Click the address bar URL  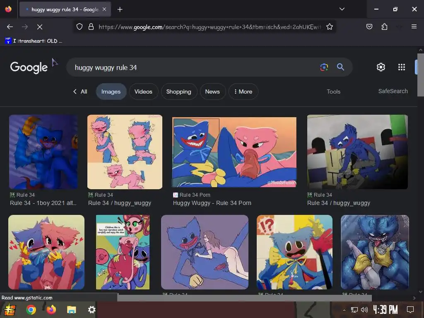[x=210, y=27]
